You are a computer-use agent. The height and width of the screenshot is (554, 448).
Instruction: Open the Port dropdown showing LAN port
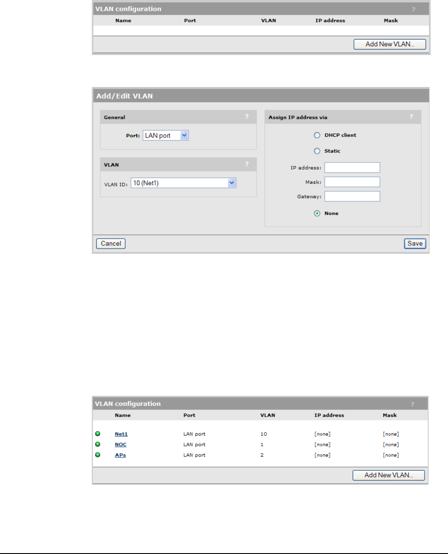pyautogui.click(x=166, y=135)
